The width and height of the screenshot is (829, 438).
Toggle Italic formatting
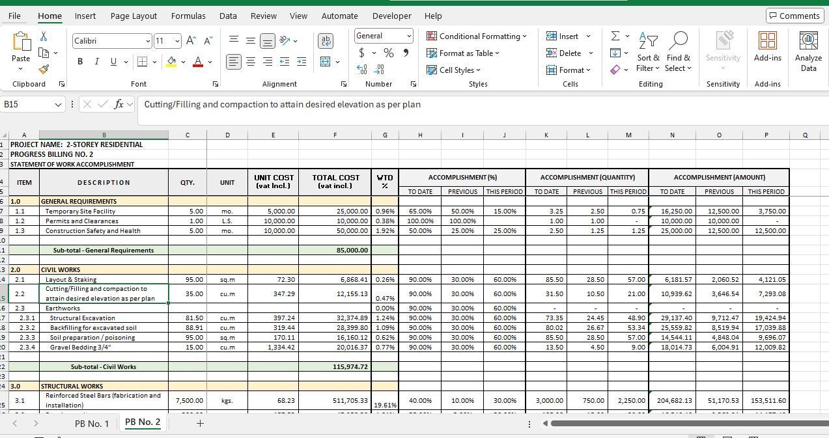coord(97,62)
